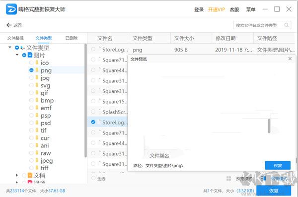Screen dimensions: 298x197
Task: Collapse the 文件类型 root tree node
Action: point(10,47)
